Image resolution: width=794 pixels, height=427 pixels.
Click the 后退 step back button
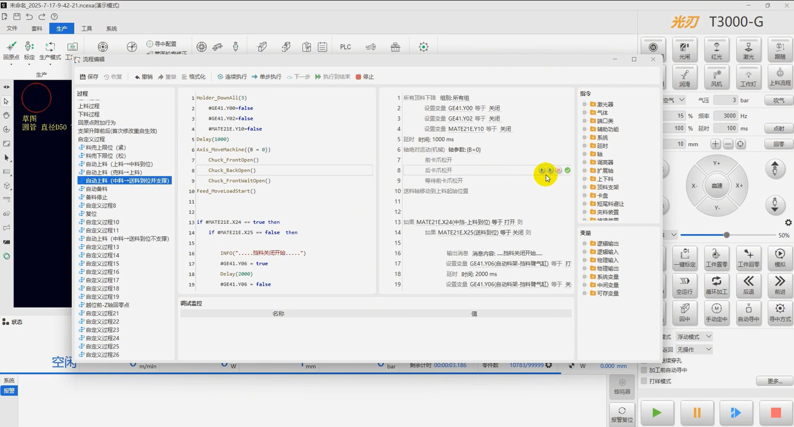(748, 285)
